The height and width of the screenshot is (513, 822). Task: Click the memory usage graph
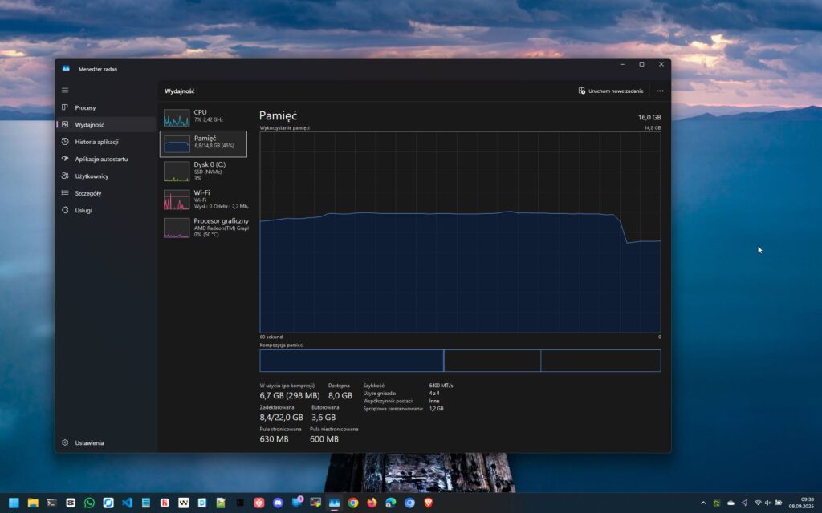click(x=460, y=232)
